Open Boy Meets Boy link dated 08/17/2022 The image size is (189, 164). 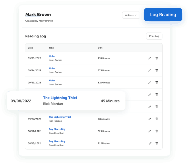coord(57,129)
